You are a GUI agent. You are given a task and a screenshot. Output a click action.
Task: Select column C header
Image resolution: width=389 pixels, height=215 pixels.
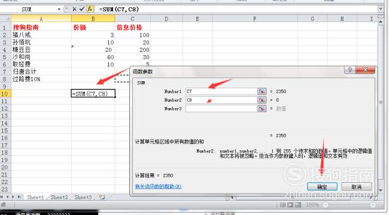132,19
